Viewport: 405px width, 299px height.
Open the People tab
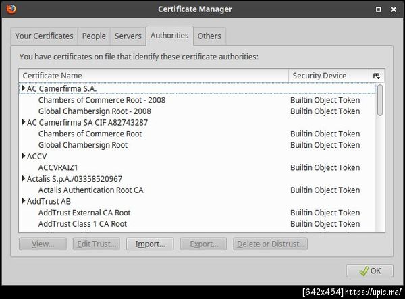(94, 36)
